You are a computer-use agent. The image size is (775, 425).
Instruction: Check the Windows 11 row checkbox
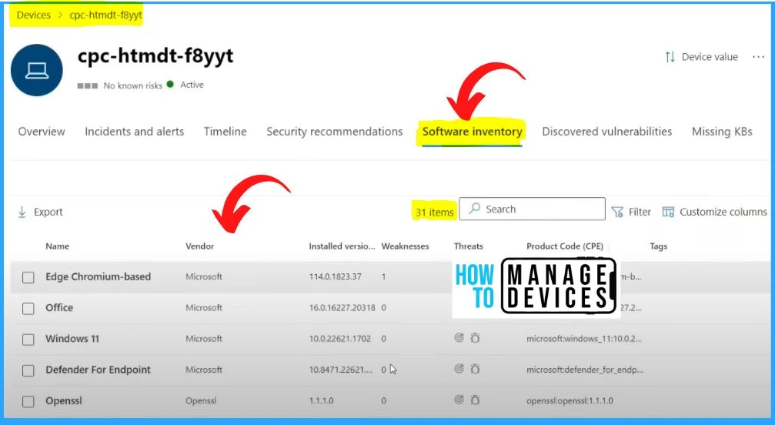[28, 340]
